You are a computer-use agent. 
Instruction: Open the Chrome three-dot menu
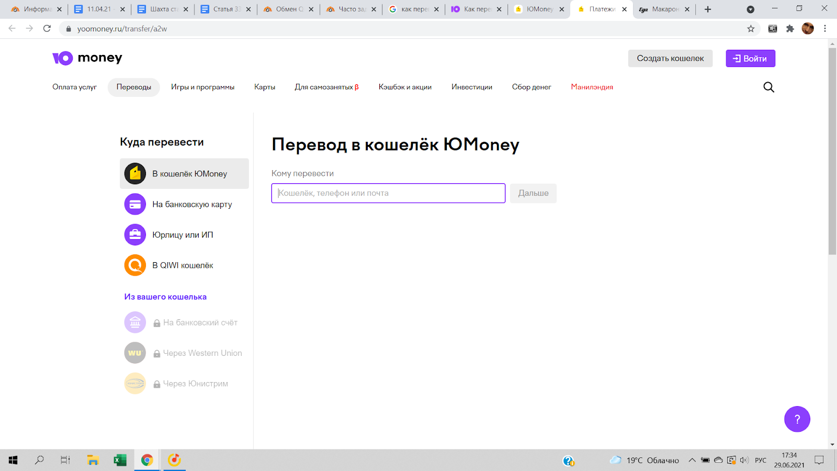[825, 29]
